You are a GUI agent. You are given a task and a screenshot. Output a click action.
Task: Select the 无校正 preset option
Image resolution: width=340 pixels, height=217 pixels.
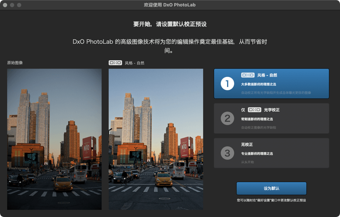[x=272, y=153]
